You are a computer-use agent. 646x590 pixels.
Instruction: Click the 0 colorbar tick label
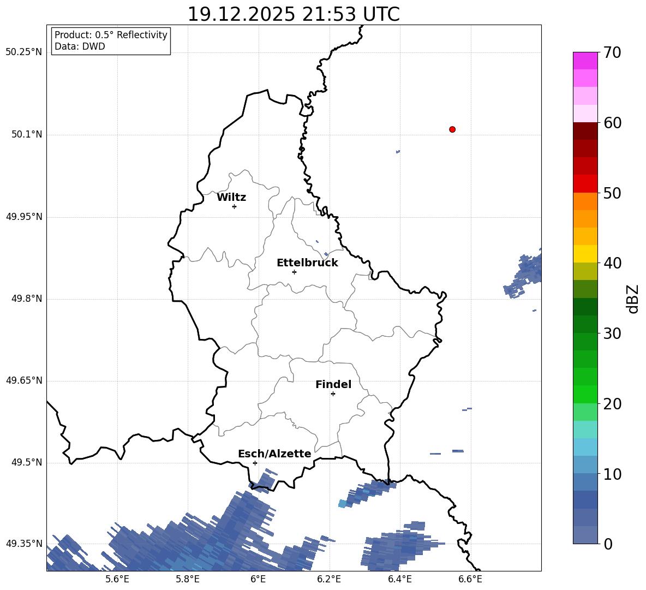pos(608,544)
